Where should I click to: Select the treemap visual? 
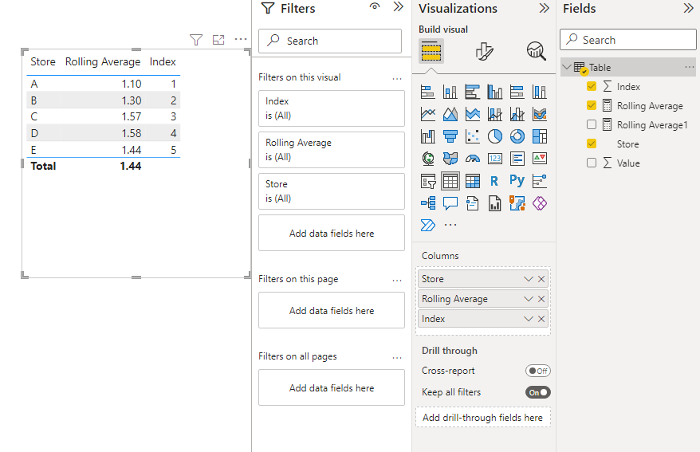[x=539, y=136]
